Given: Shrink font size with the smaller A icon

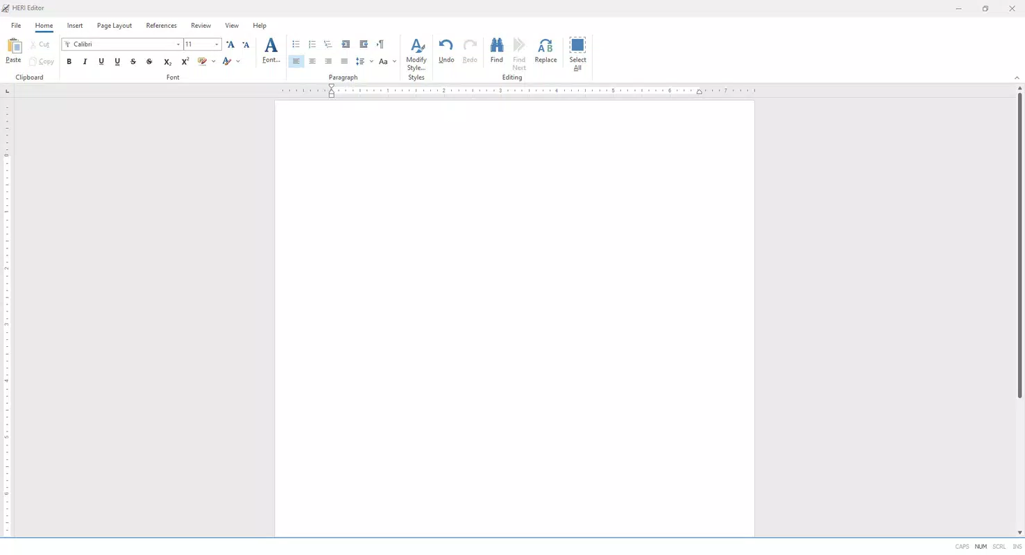Looking at the screenshot, I should [x=246, y=44].
